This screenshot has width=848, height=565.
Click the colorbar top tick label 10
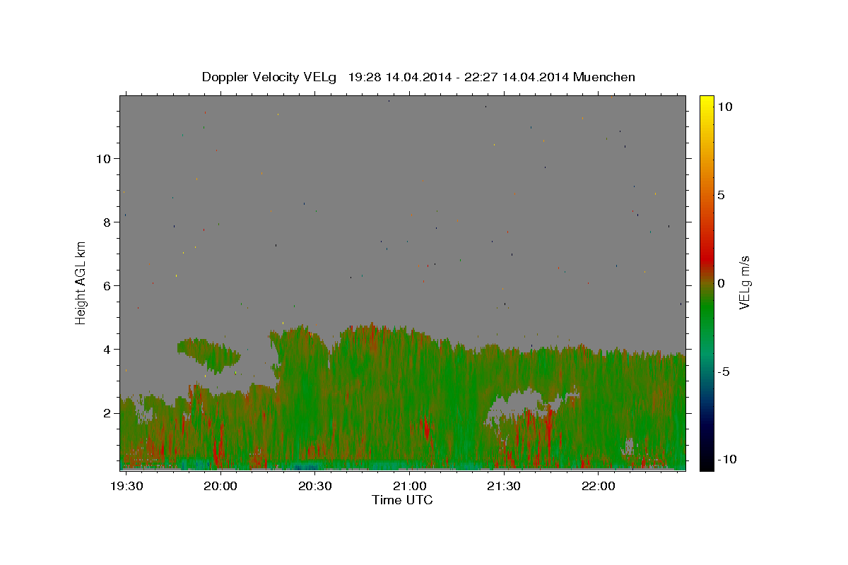click(724, 107)
